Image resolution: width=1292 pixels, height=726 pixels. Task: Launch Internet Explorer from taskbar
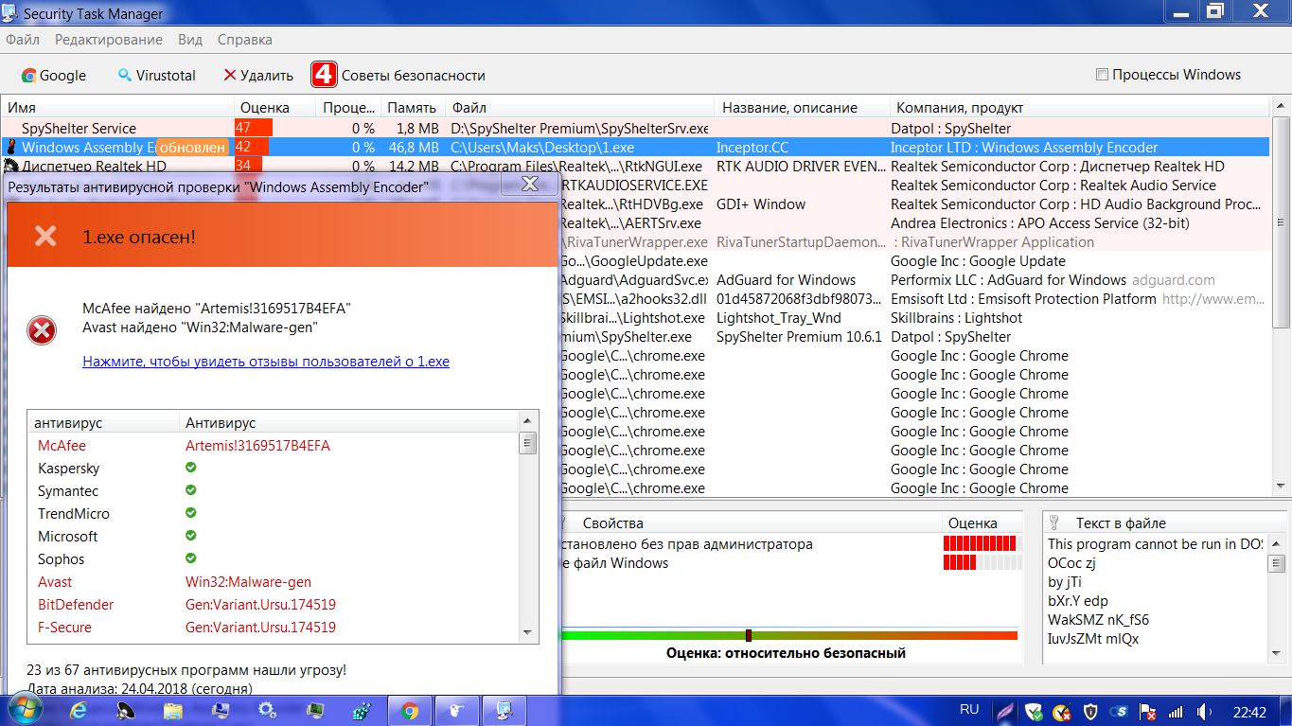pos(79,711)
